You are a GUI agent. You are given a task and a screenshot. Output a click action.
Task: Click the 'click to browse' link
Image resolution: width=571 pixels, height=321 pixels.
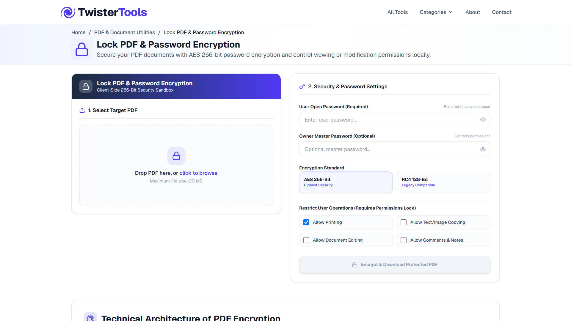click(x=198, y=173)
